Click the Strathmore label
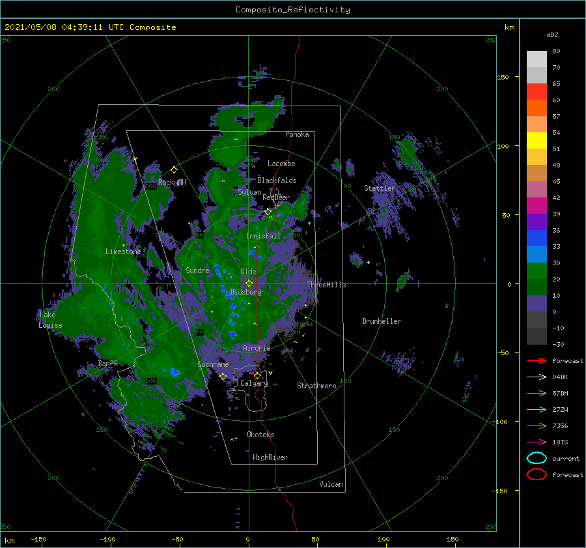 316,386
